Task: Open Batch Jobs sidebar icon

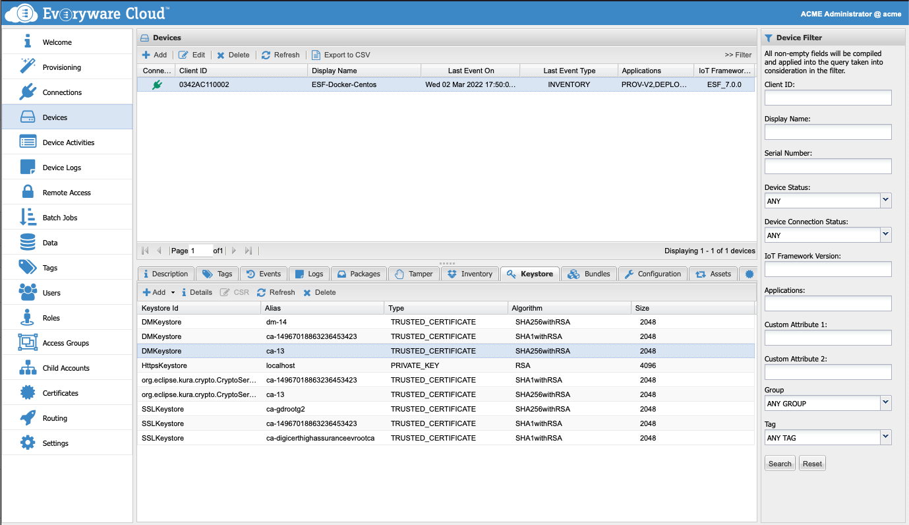Action: [x=28, y=217]
